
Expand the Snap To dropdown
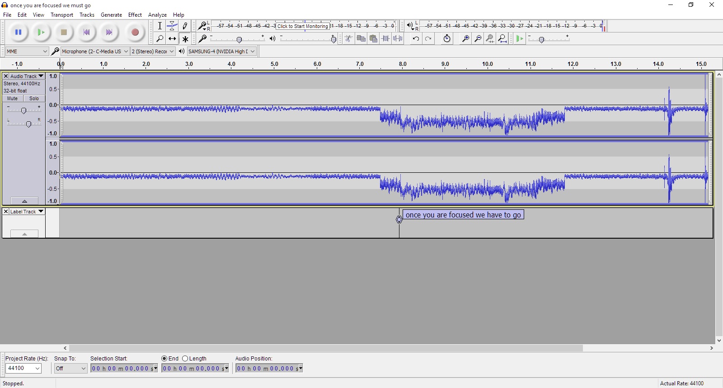click(70, 369)
